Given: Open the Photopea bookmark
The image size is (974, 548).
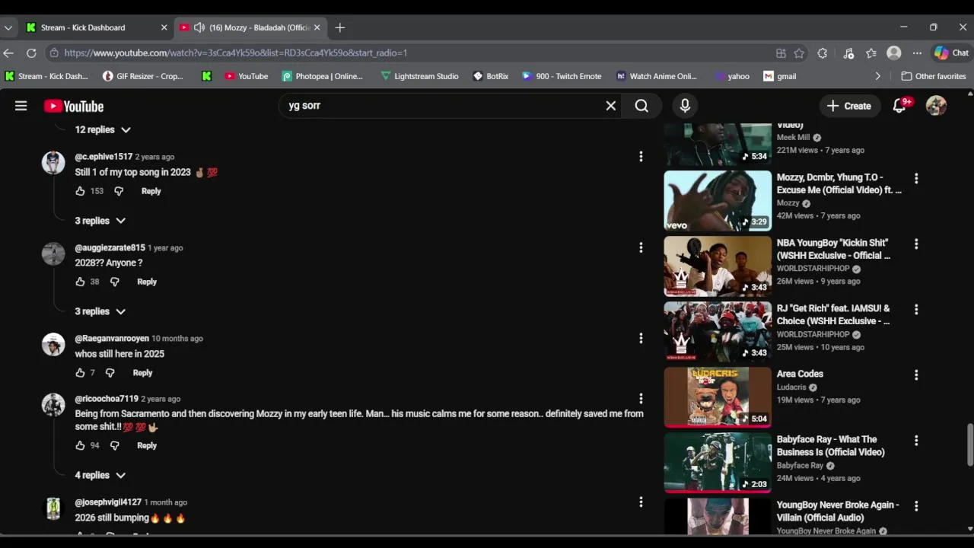Looking at the screenshot, I should tap(323, 76).
